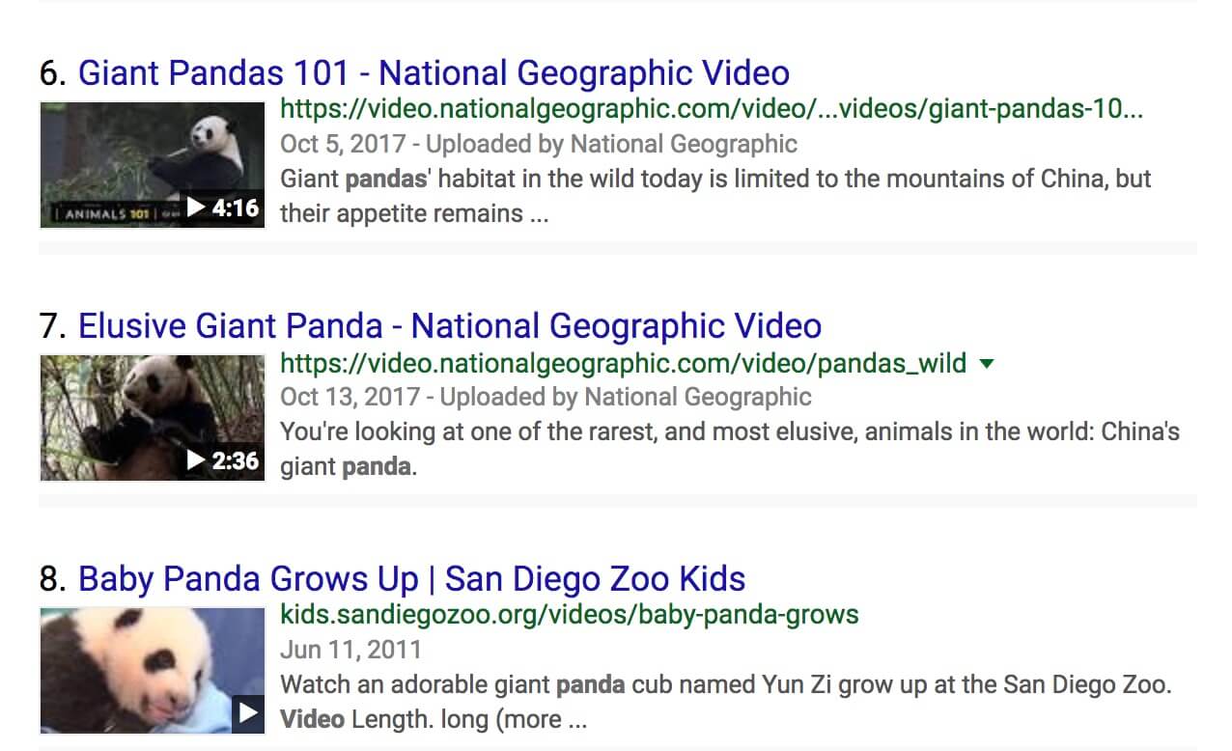Visit Baby Panda Grows Up San Diego Zoo link
1232x751 pixels.
tap(411, 579)
